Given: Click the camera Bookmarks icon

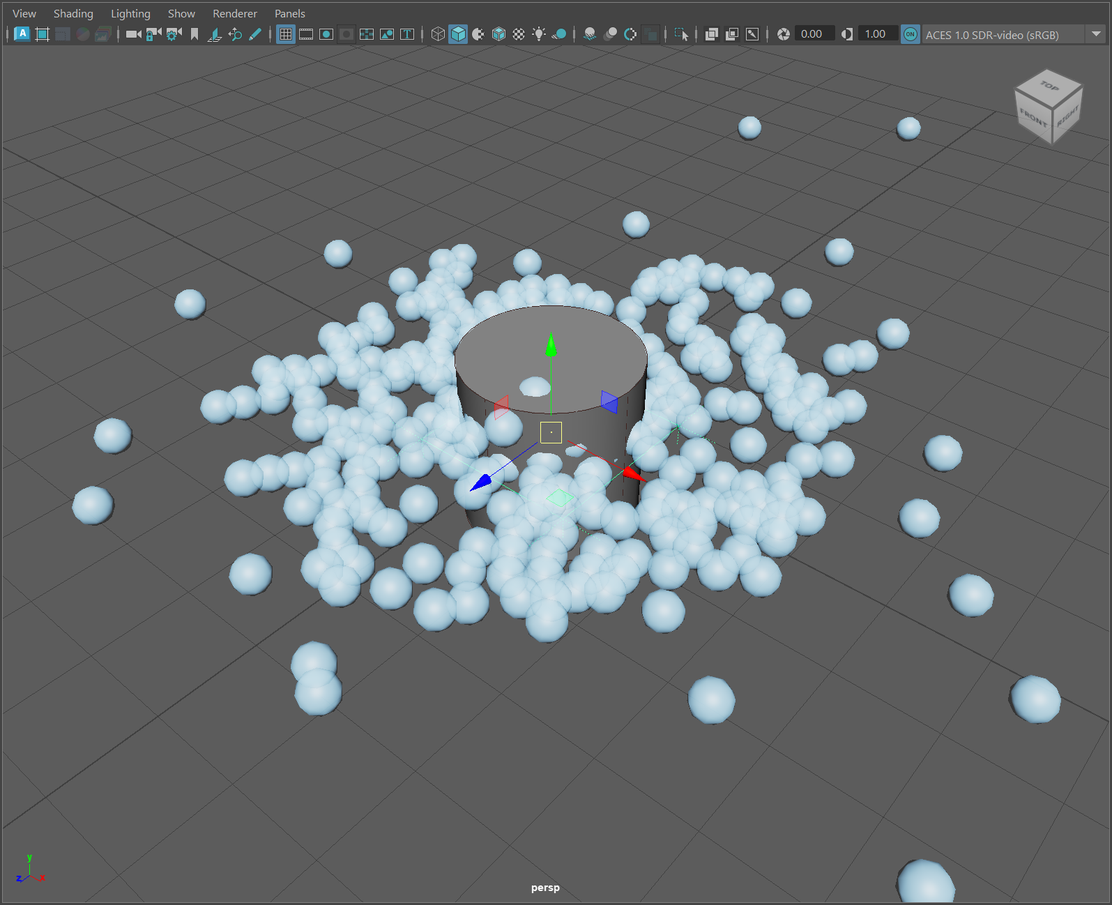Looking at the screenshot, I should click(x=195, y=34).
